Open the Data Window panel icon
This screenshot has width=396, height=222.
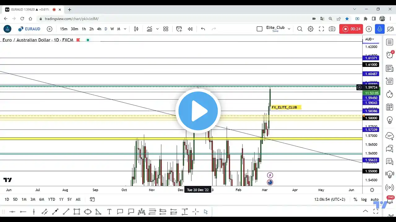pyautogui.click(x=390, y=81)
